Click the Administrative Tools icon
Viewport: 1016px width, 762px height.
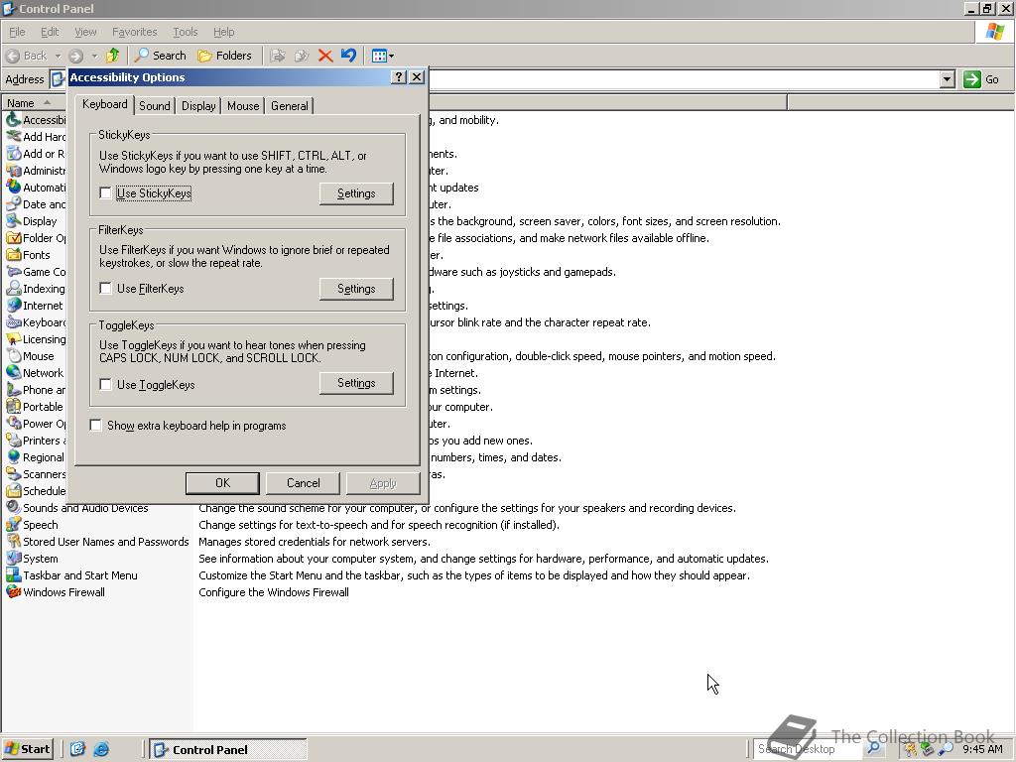[13, 171]
